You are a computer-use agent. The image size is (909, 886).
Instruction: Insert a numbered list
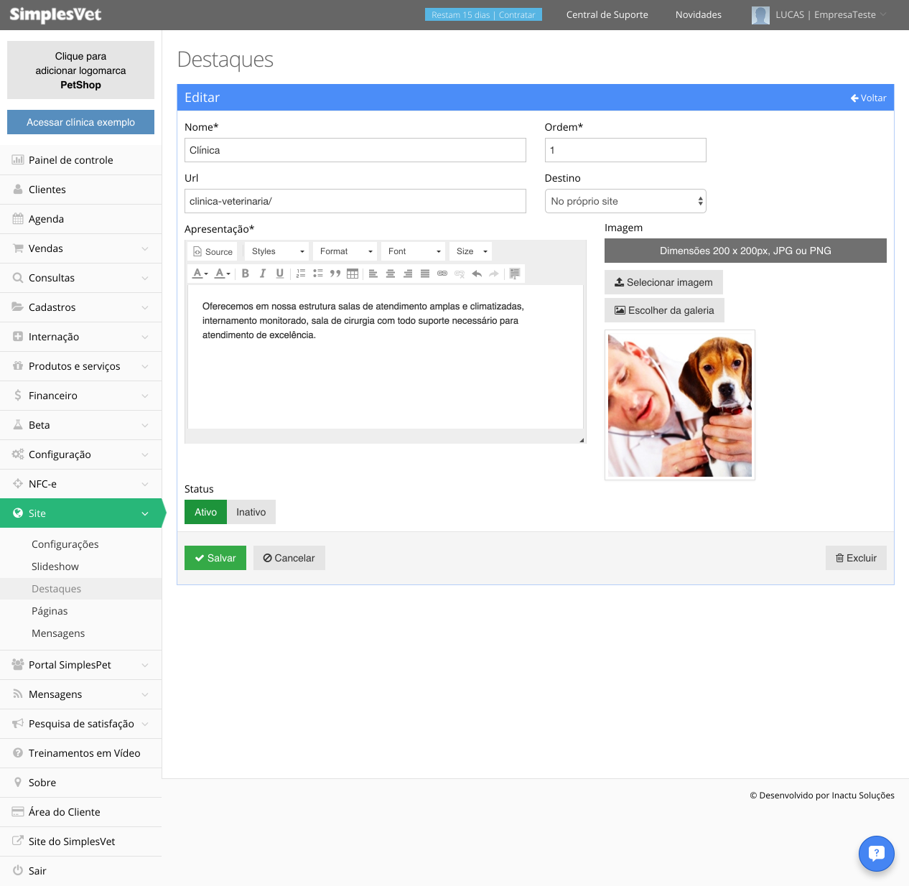click(301, 274)
